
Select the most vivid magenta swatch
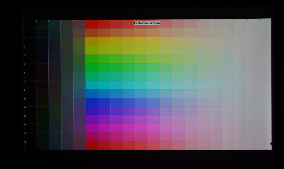pos(91,128)
